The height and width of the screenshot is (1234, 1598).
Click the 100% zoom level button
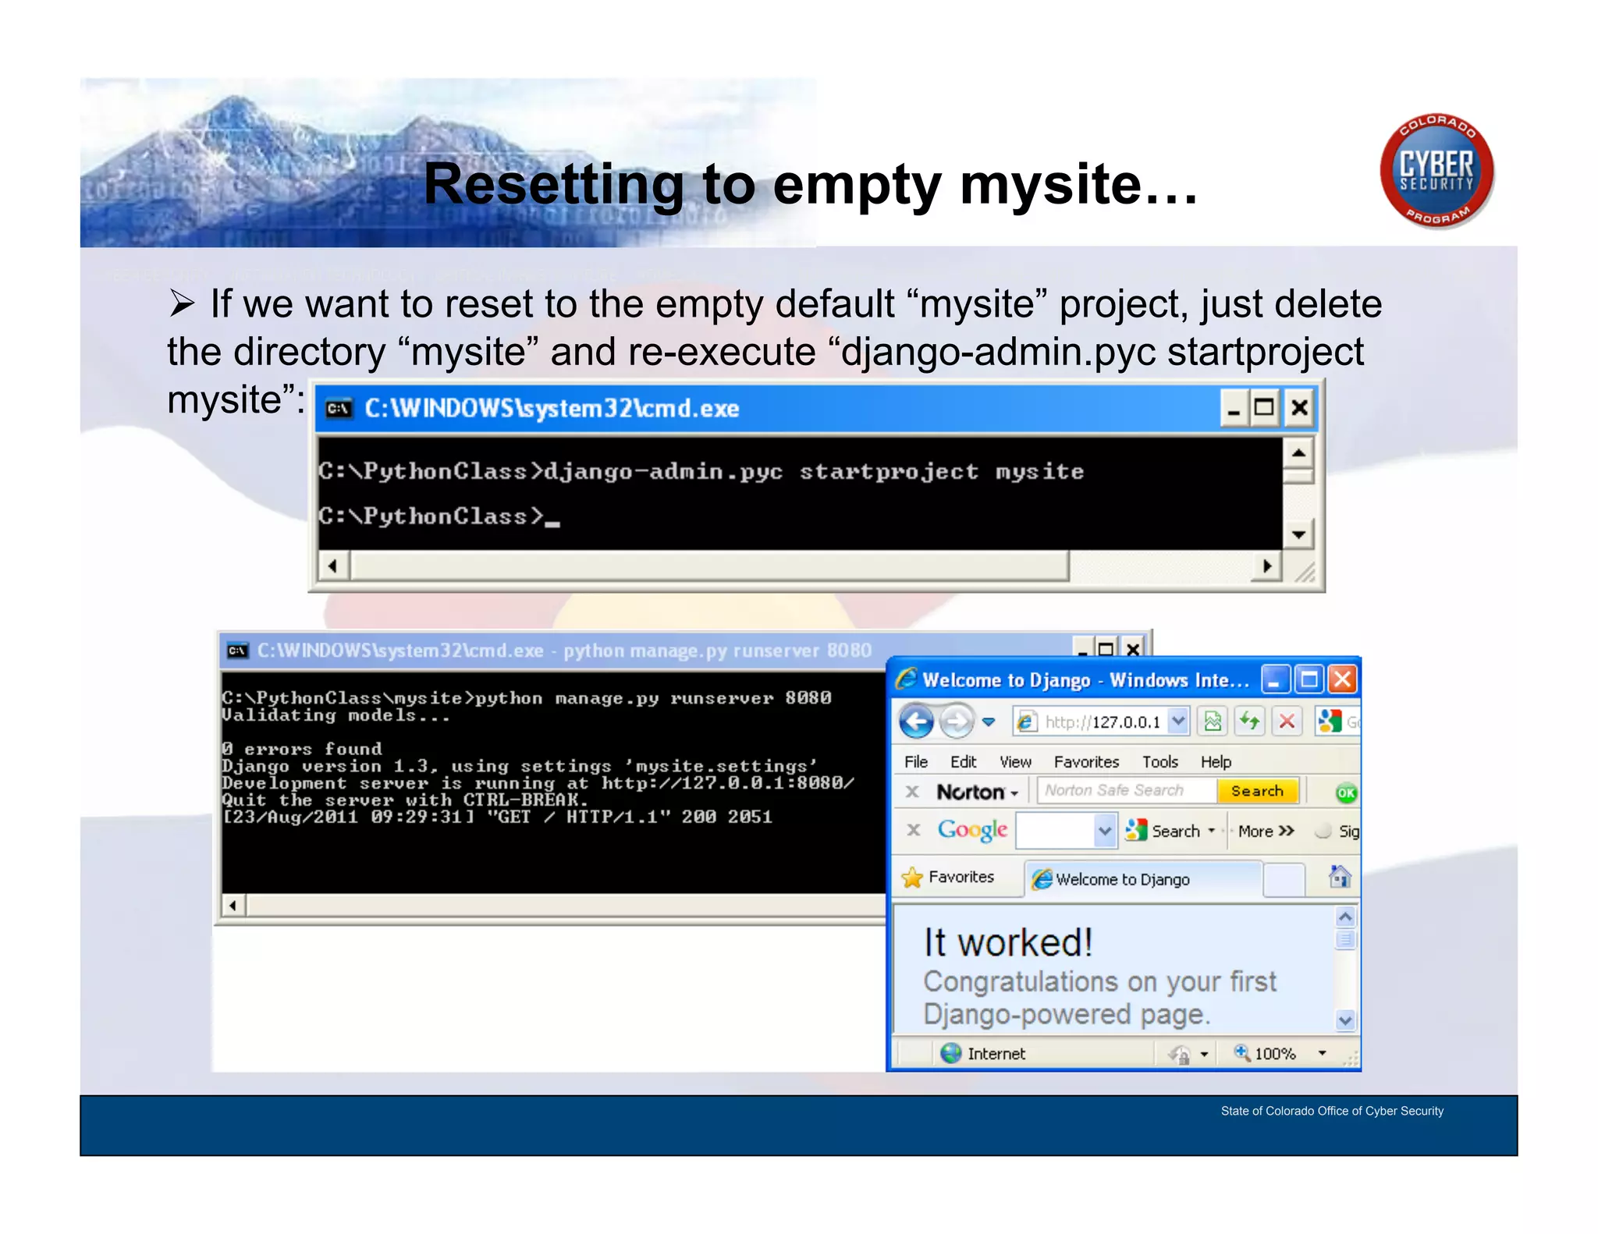[x=1266, y=1054]
